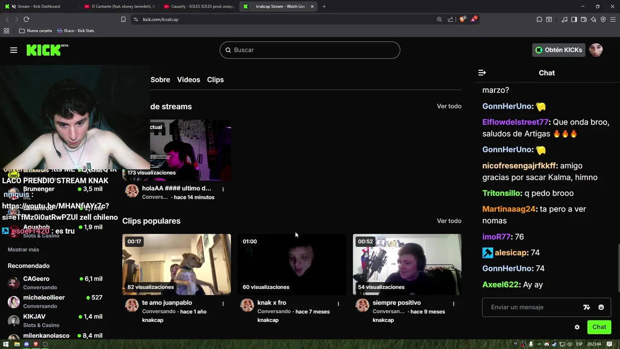The image size is (620, 349).
Task: Click the 'te amo juanpablo' clip title
Action: (167, 302)
